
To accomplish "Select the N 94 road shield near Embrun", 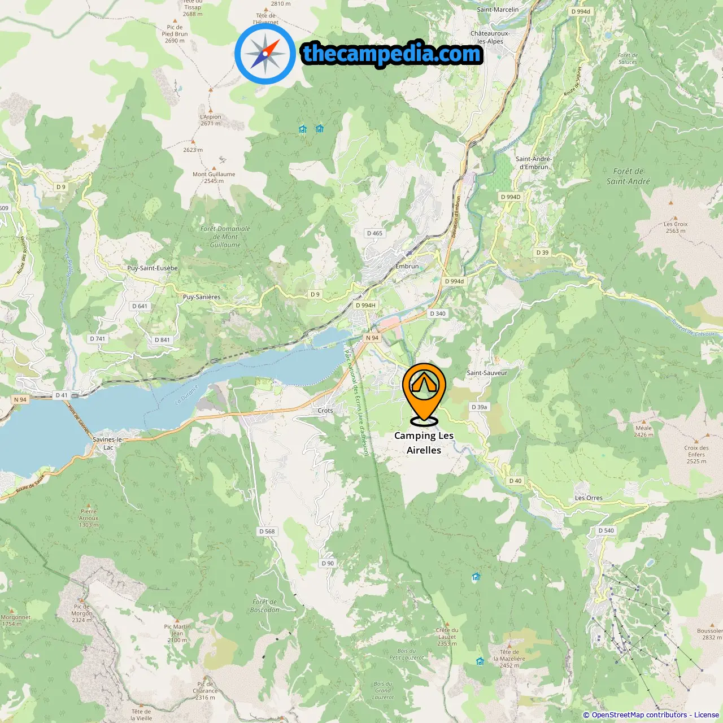I will [372, 338].
